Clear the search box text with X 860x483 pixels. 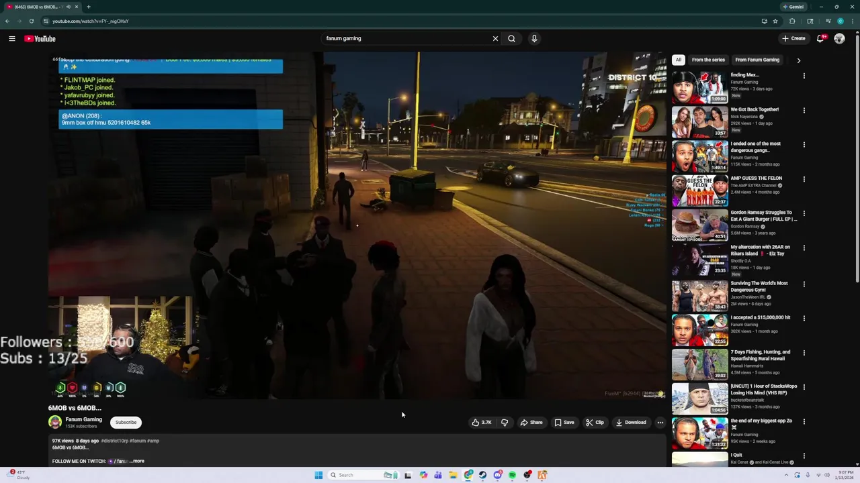[x=495, y=38]
